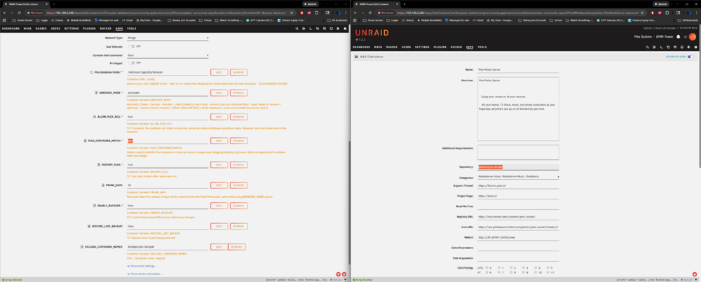Click the UNRAID logo in right window

(372, 33)
